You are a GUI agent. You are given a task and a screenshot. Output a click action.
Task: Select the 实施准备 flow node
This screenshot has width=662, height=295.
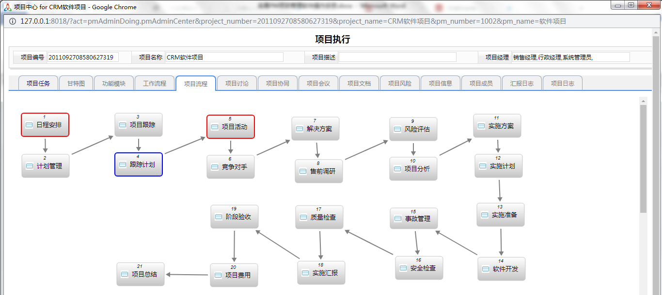point(501,215)
